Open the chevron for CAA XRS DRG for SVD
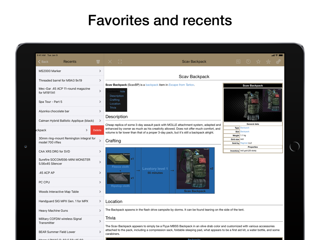 point(100,151)
